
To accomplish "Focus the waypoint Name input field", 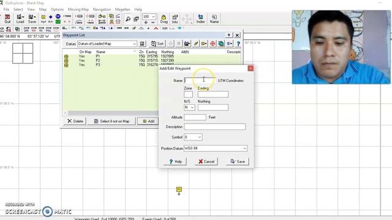I will pos(200,80).
